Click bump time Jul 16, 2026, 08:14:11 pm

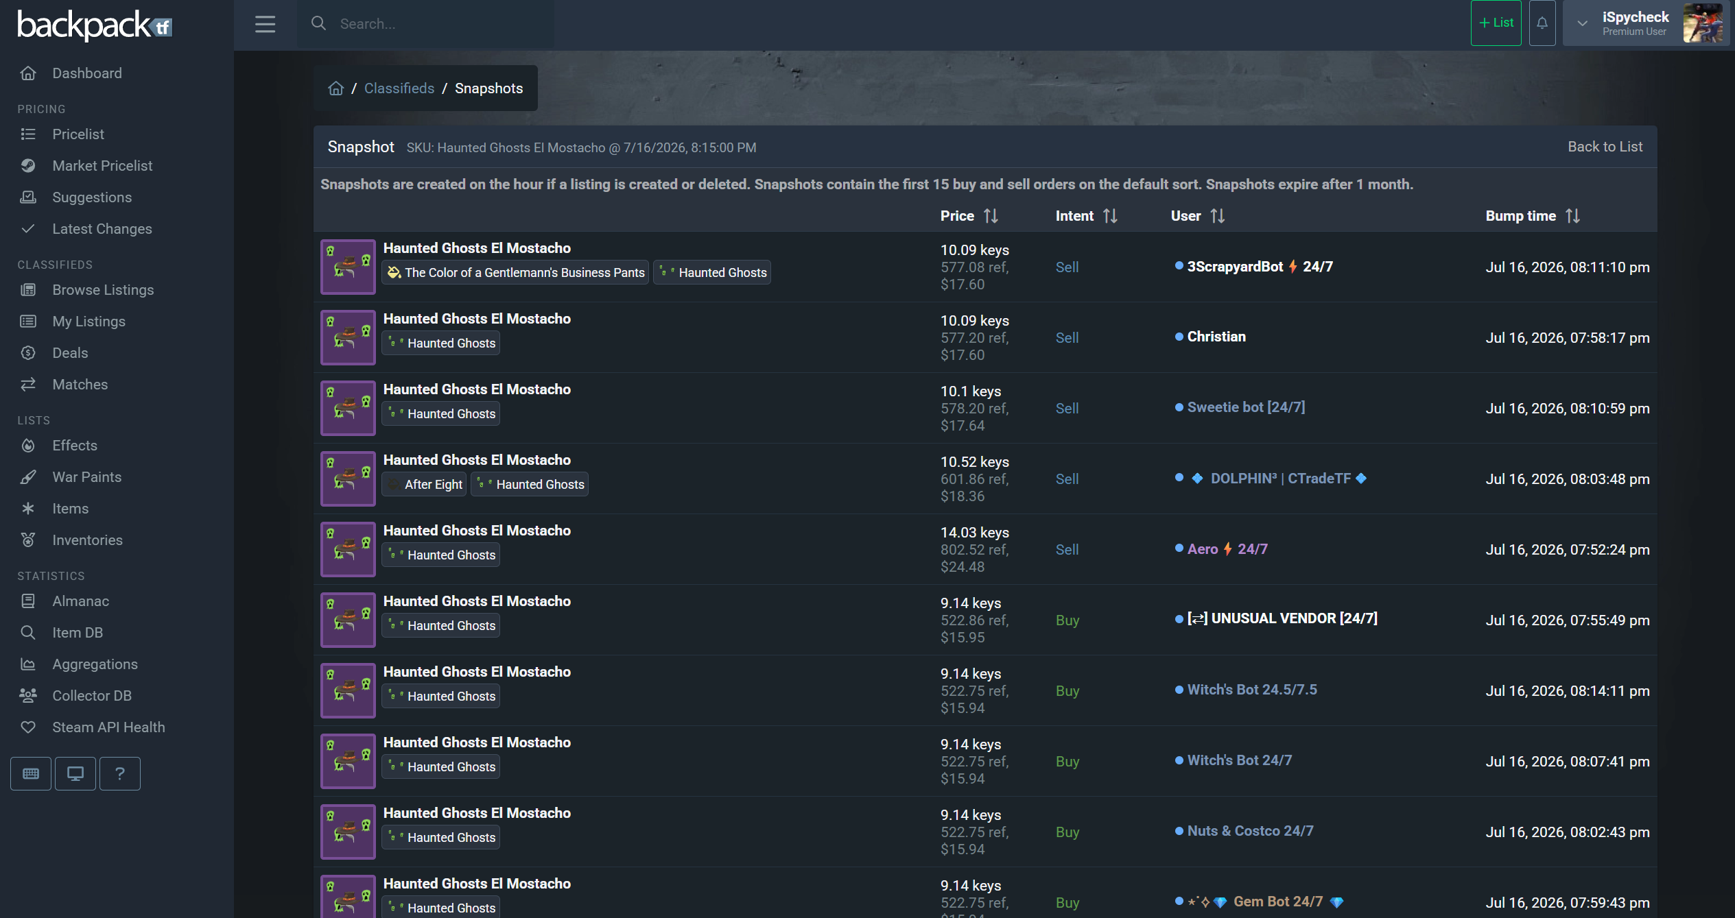pos(1568,691)
